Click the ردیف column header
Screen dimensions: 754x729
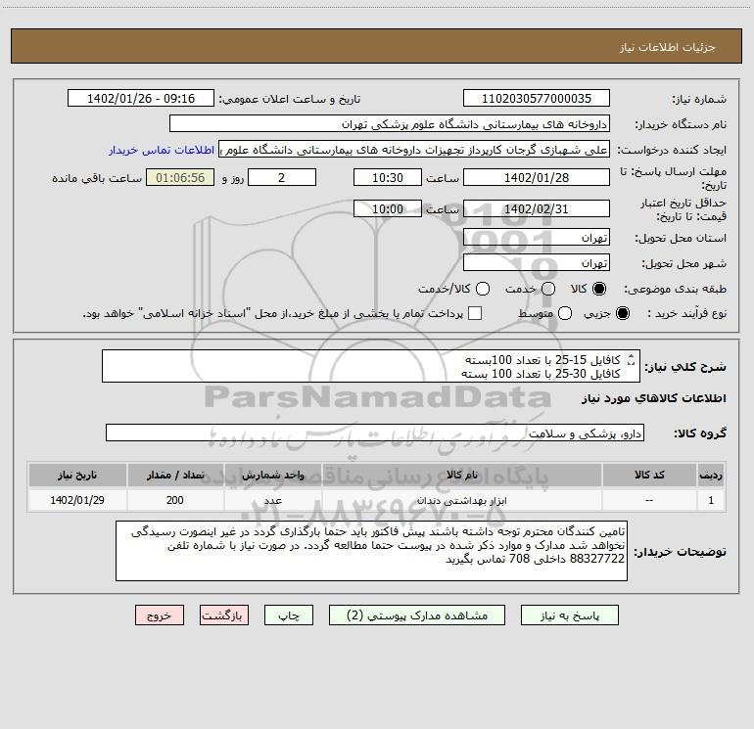tap(711, 475)
